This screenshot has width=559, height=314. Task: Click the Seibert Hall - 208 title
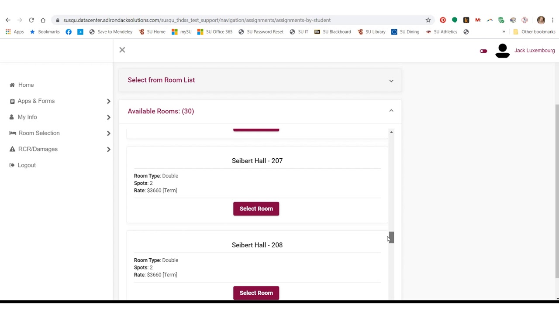(x=257, y=245)
